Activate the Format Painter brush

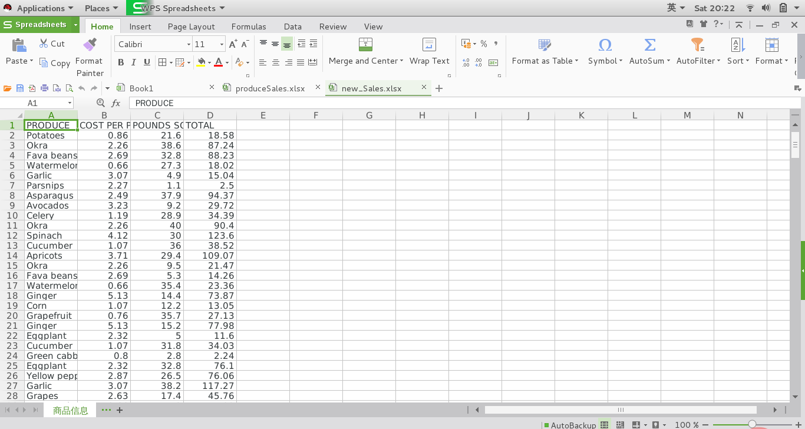click(90, 45)
